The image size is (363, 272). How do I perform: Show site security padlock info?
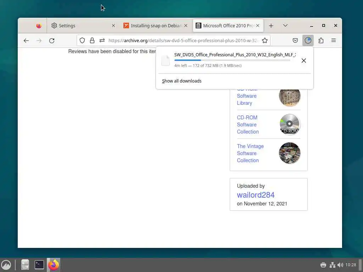tap(92, 40)
